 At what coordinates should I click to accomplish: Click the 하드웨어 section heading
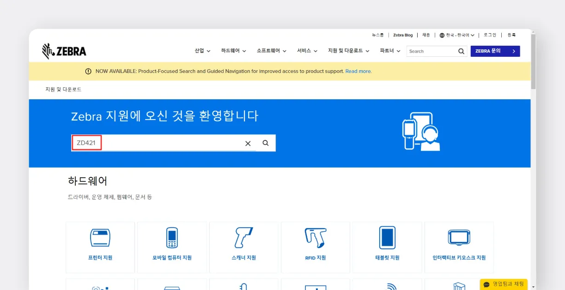(88, 181)
